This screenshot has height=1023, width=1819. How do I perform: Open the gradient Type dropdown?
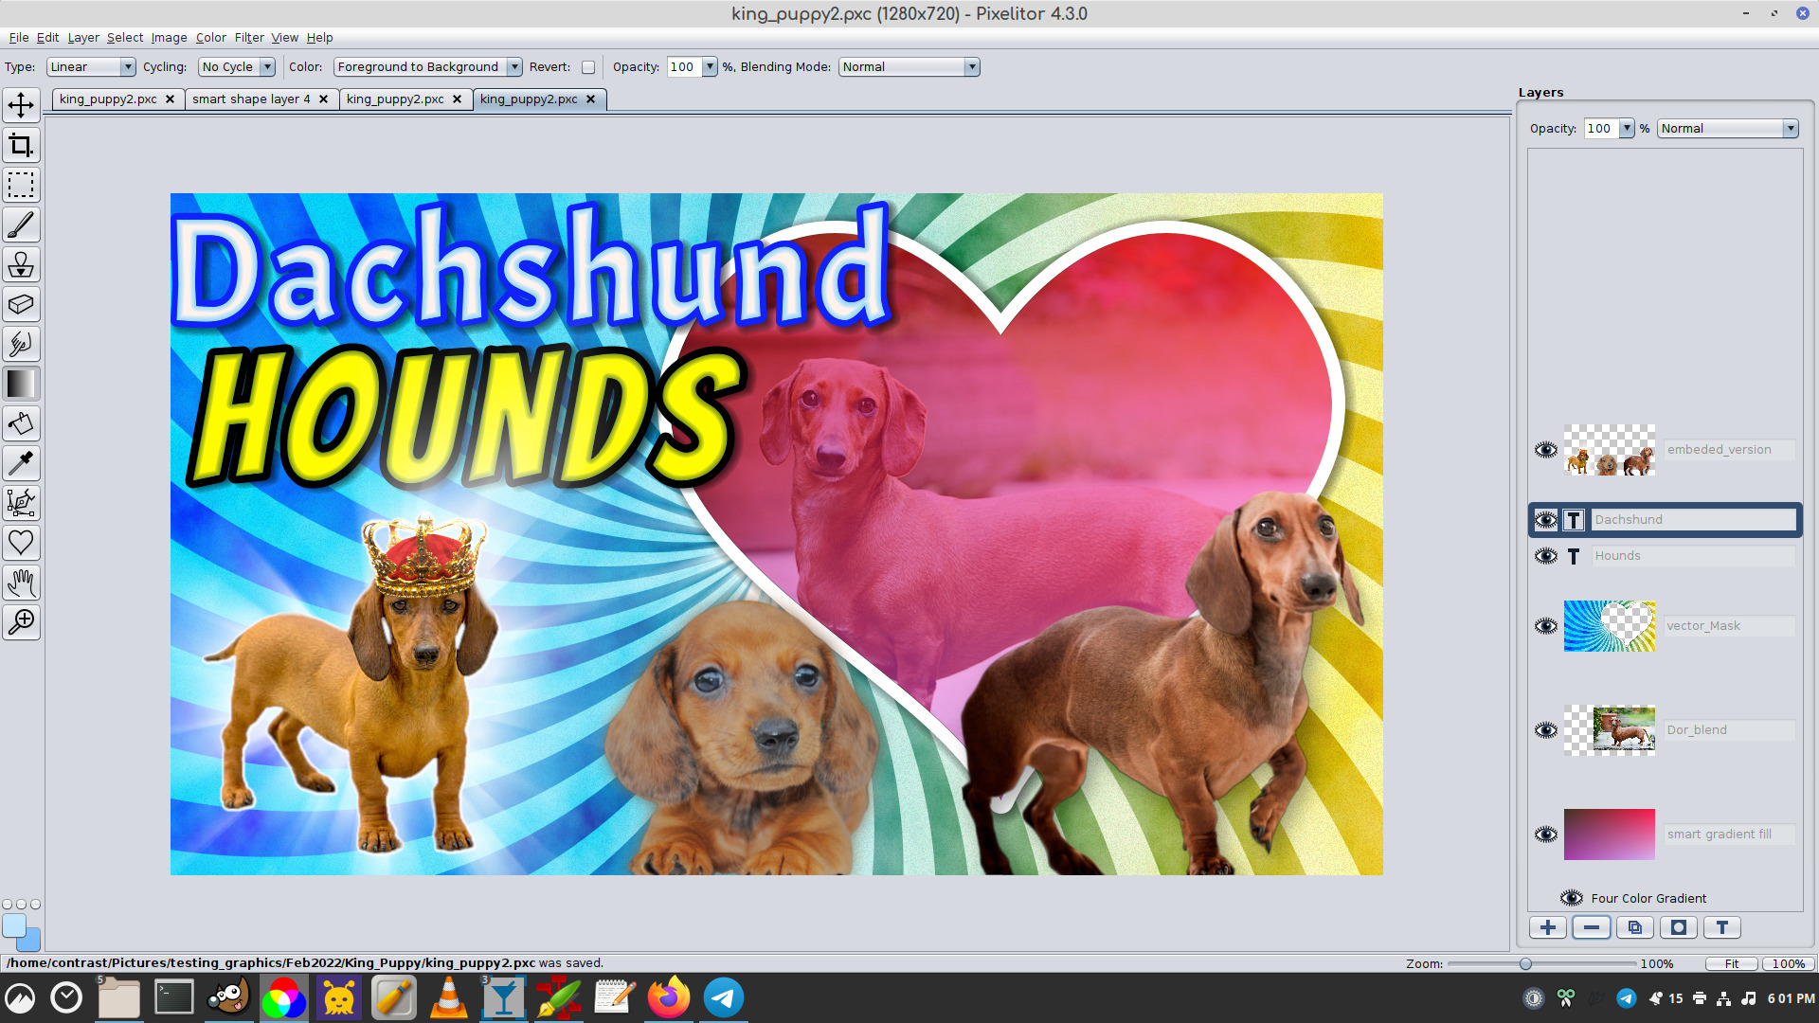click(x=91, y=67)
